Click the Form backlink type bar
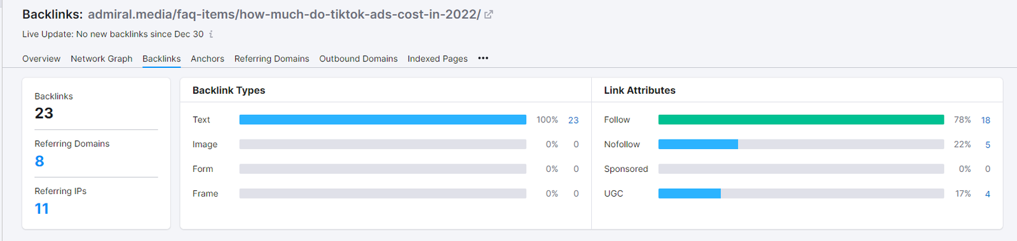Viewport: 1017px width, 241px height. click(383, 169)
